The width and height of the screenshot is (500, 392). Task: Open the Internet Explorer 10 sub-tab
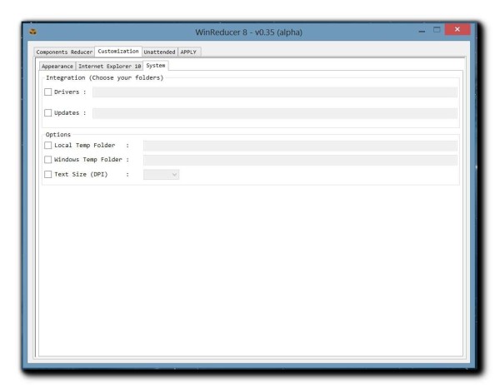[110, 67]
